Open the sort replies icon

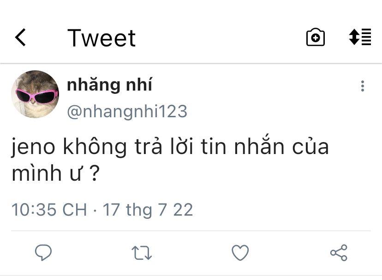tap(360, 37)
